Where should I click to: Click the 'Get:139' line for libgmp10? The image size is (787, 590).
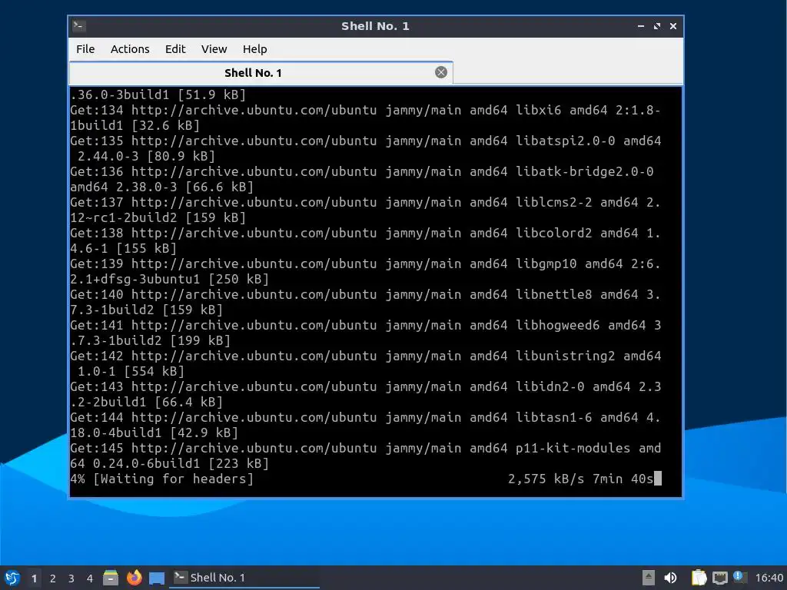pyautogui.click(x=365, y=264)
